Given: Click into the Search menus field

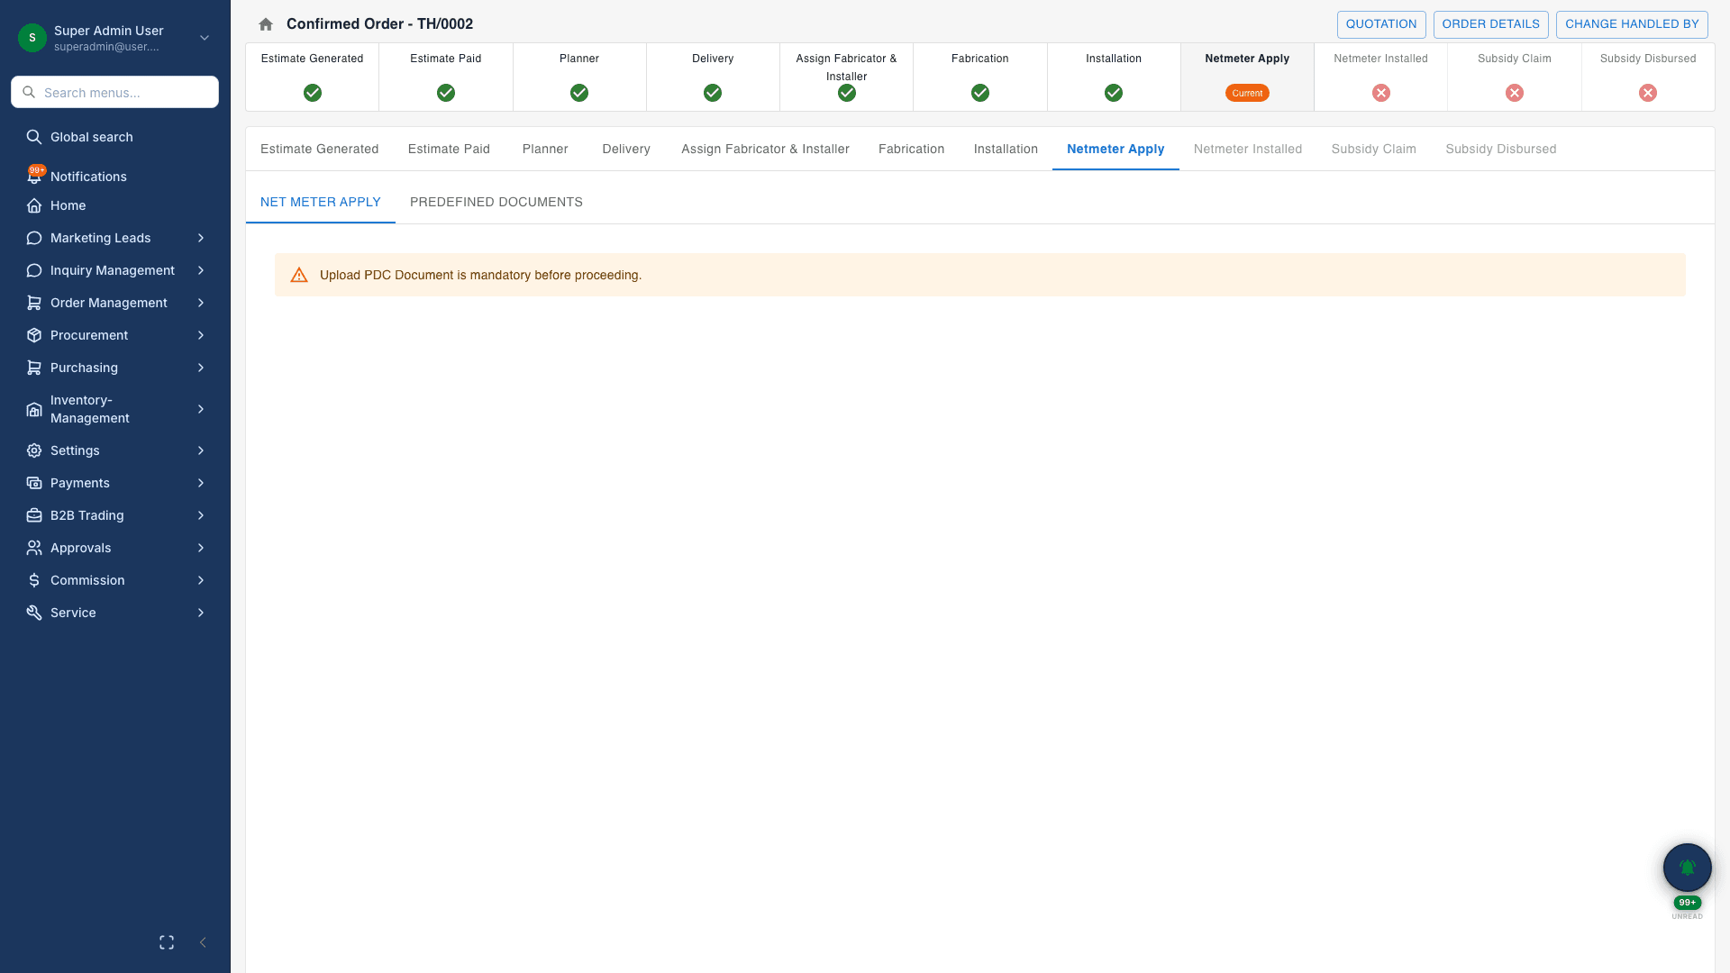Looking at the screenshot, I should click(114, 92).
